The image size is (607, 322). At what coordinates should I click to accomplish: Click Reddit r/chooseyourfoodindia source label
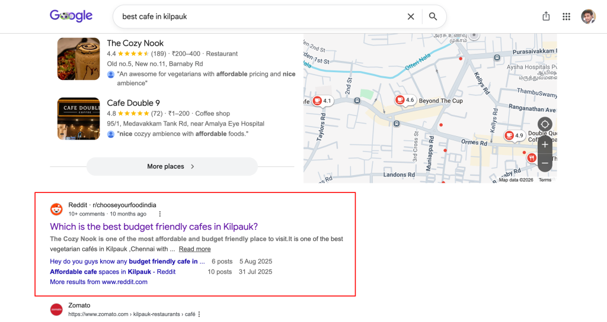112,205
